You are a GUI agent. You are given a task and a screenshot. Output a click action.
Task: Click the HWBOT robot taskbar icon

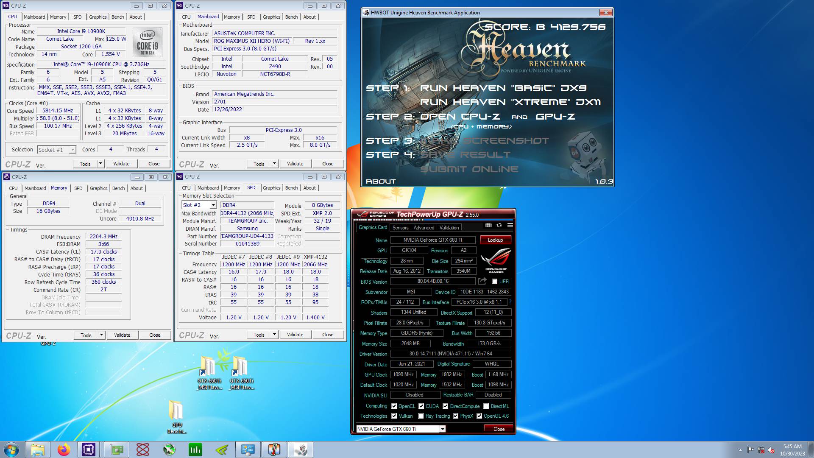[x=301, y=450]
